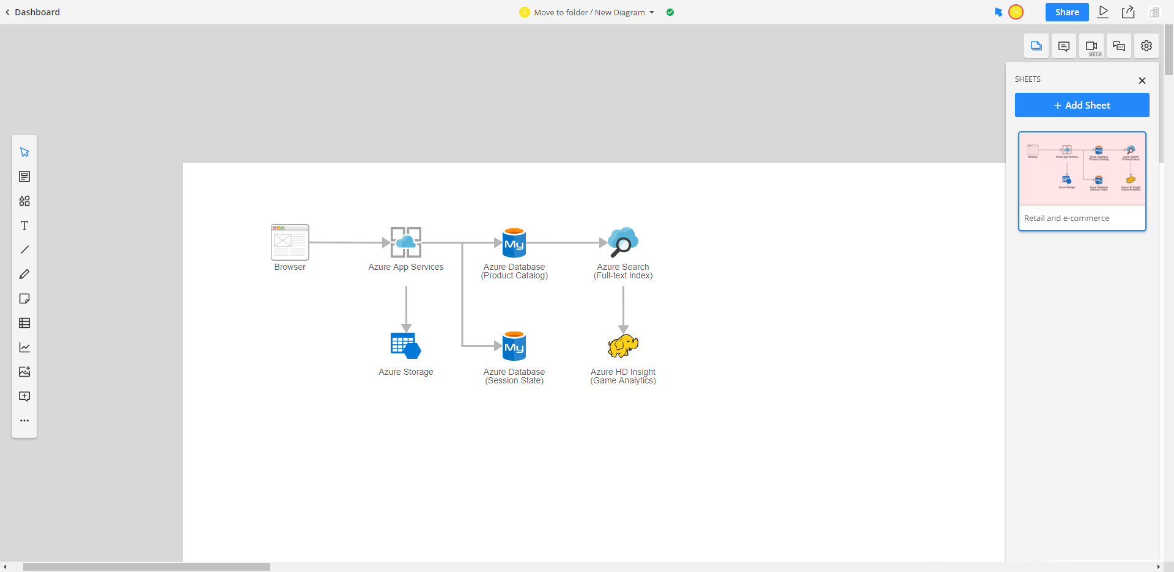1174x572 pixels.
Task: Click the user avatar icon
Action: [x=1016, y=12]
